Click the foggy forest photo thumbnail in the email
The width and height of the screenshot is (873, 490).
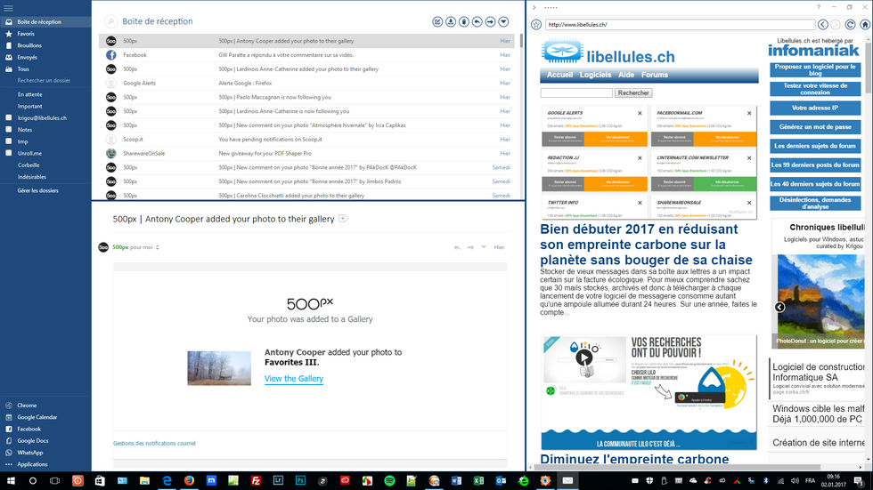[219, 368]
